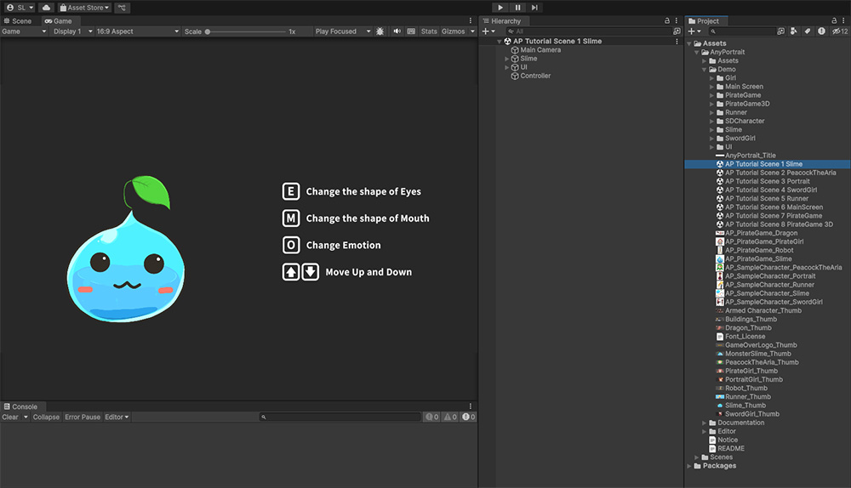Open the Asset Store dropdown
851x488 pixels.
[84, 8]
